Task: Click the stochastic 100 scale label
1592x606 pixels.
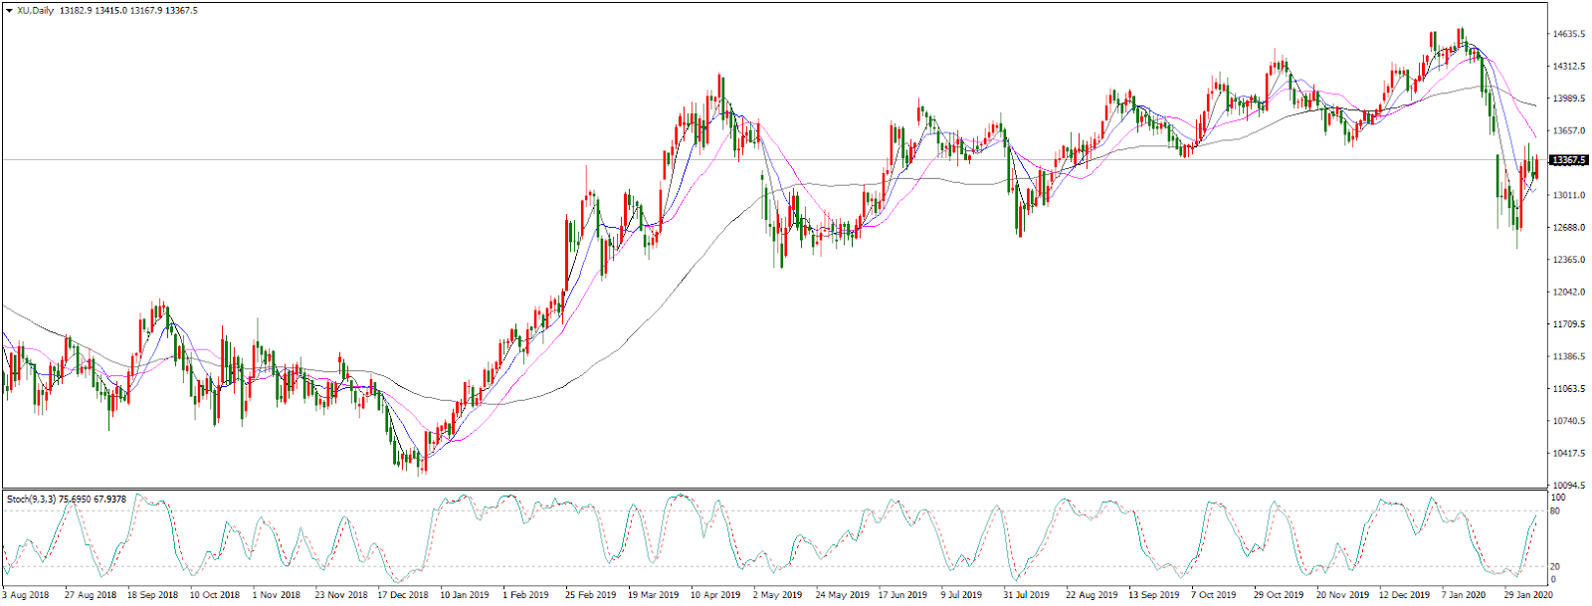Action: (1558, 497)
